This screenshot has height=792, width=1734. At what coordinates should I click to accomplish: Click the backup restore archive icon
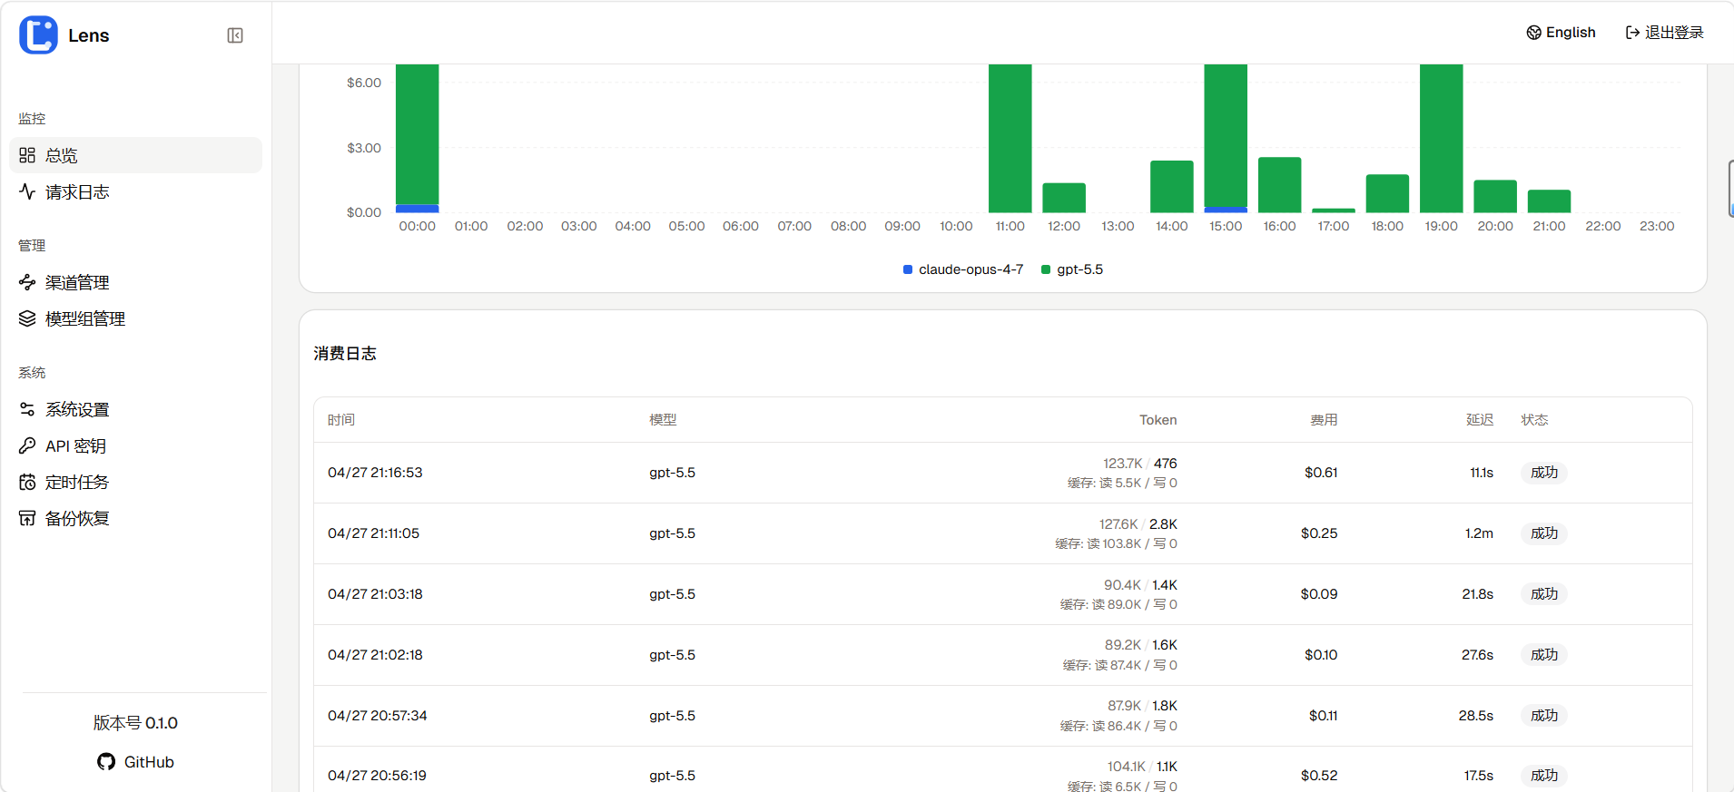pos(27,518)
